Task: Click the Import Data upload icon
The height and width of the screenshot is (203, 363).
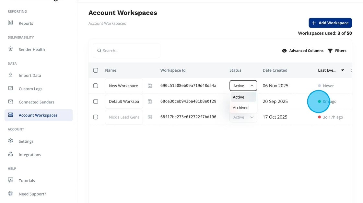Action: 11,75
